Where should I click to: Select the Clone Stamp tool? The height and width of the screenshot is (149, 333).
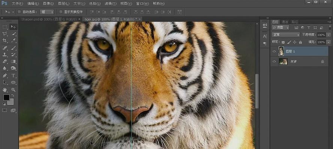pyautogui.click(x=4, y=54)
